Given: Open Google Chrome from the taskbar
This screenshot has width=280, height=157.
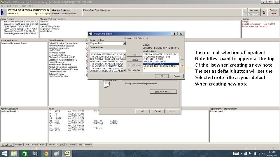Looking at the screenshot, I should coord(46,154).
